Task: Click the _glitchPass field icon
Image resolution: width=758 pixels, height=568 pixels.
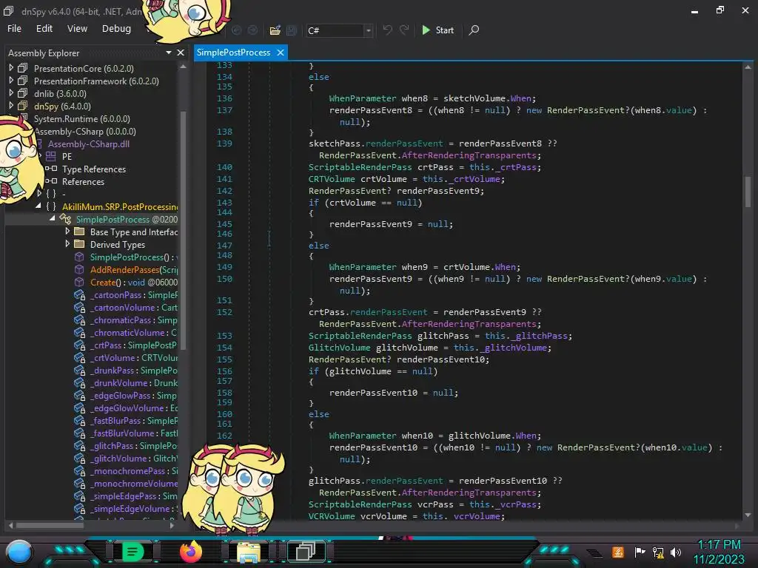Action: coord(79,445)
